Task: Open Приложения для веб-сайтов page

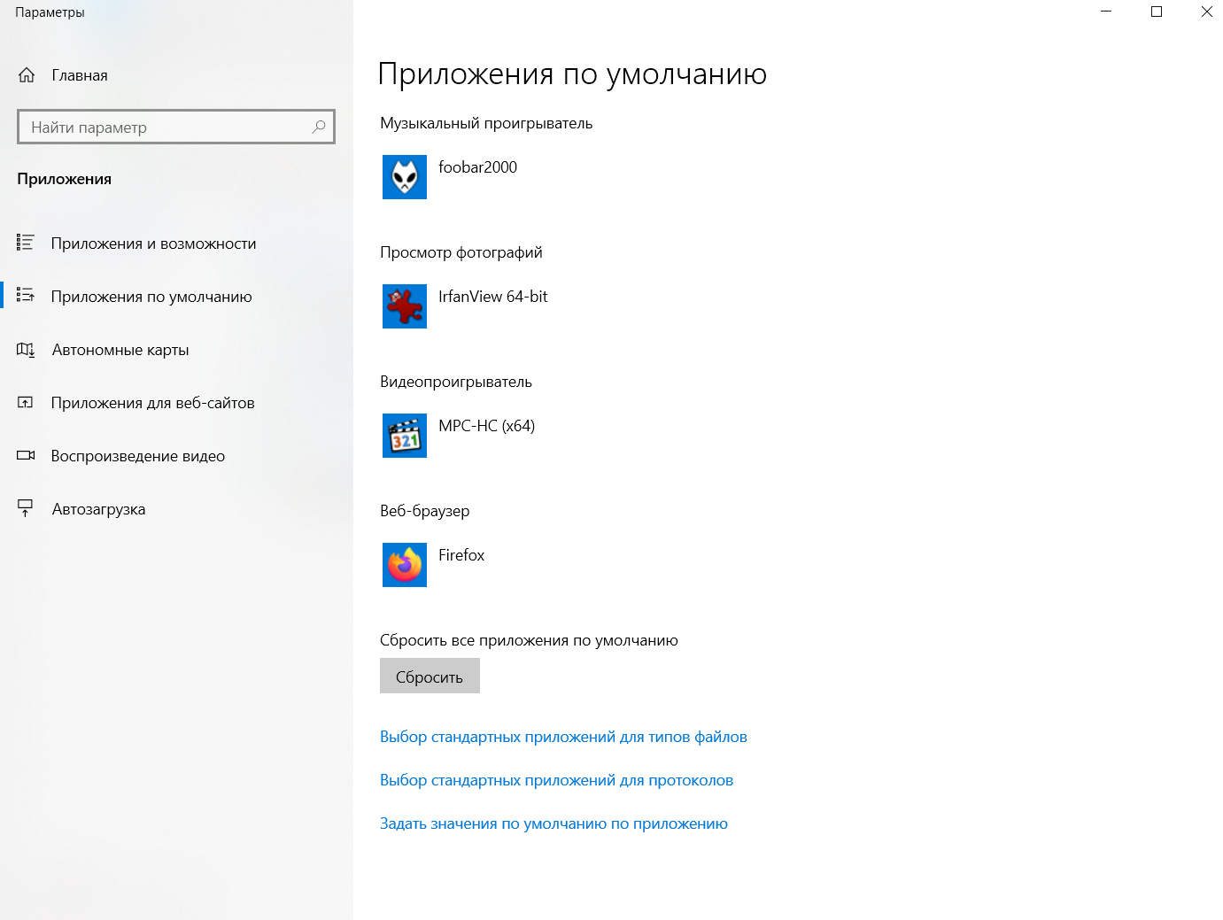Action: pos(152,403)
